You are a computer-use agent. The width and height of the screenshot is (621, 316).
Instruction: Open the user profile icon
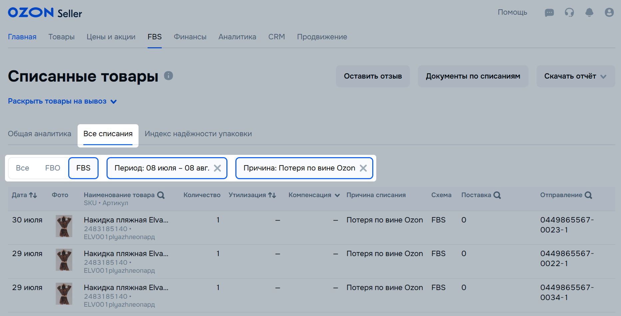point(609,12)
